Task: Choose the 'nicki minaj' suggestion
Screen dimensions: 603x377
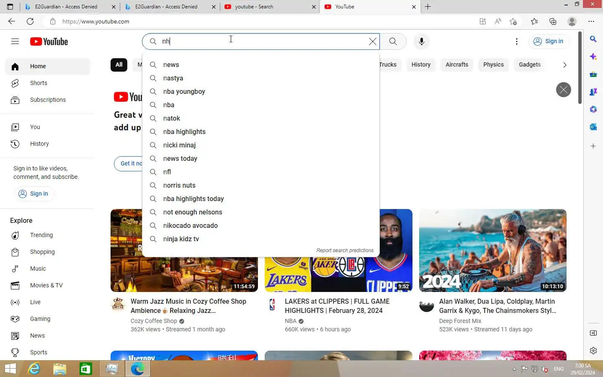Action: pyautogui.click(x=261, y=145)
